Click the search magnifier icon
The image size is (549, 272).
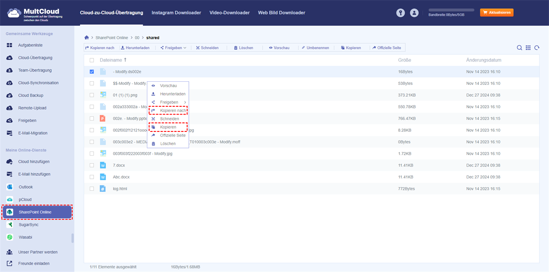click(520, 48)
